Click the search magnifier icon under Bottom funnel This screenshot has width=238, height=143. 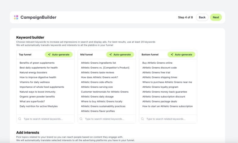point(143,119)
